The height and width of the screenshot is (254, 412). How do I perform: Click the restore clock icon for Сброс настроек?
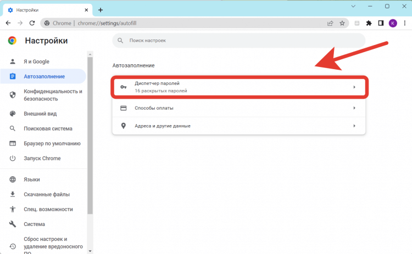tap(12, 246)
